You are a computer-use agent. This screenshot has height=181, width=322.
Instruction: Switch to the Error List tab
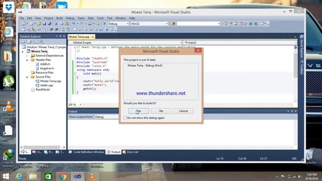[130, 152]
